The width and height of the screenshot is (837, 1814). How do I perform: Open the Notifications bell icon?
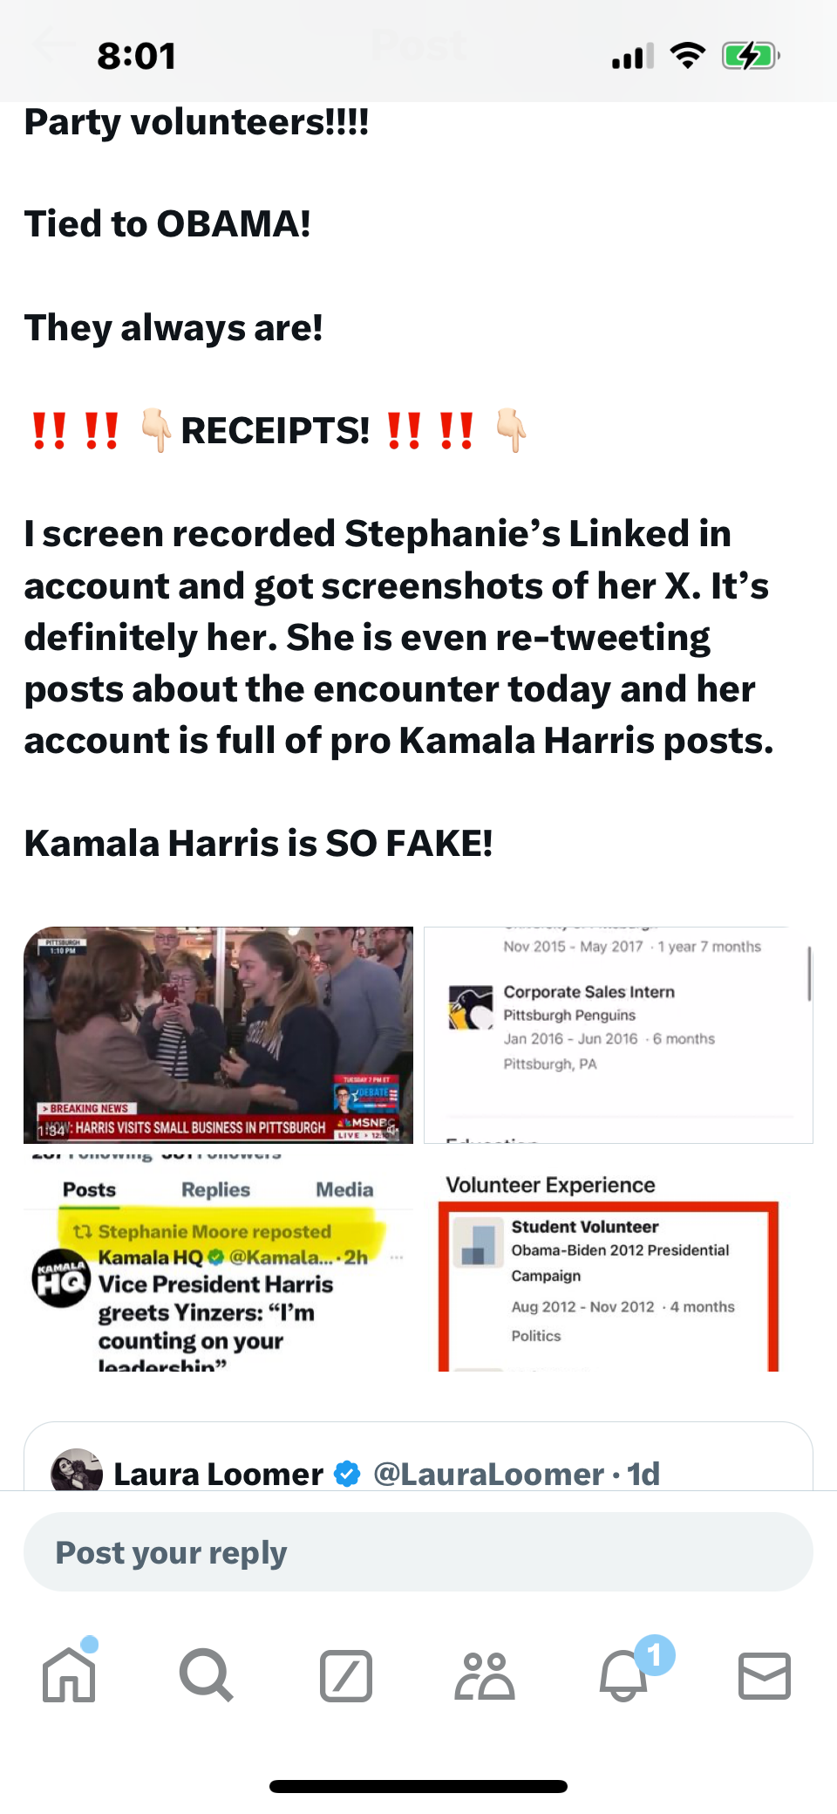[x=624, y=1674]
